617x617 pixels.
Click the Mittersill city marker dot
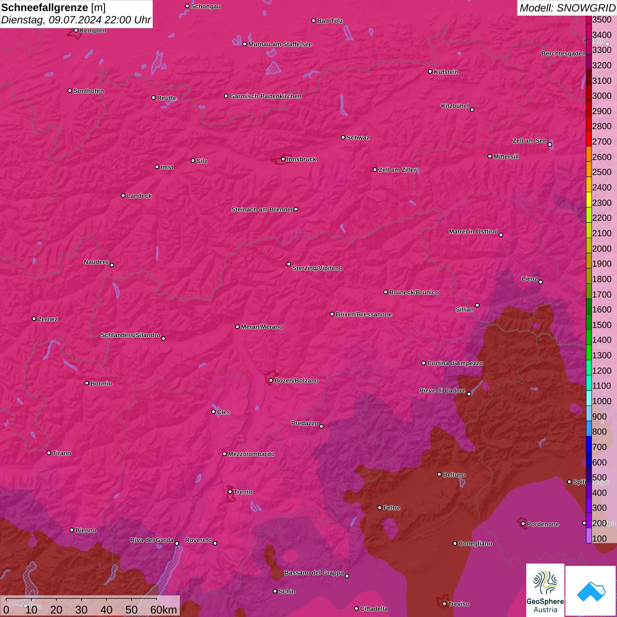click(x=490, y=156)
